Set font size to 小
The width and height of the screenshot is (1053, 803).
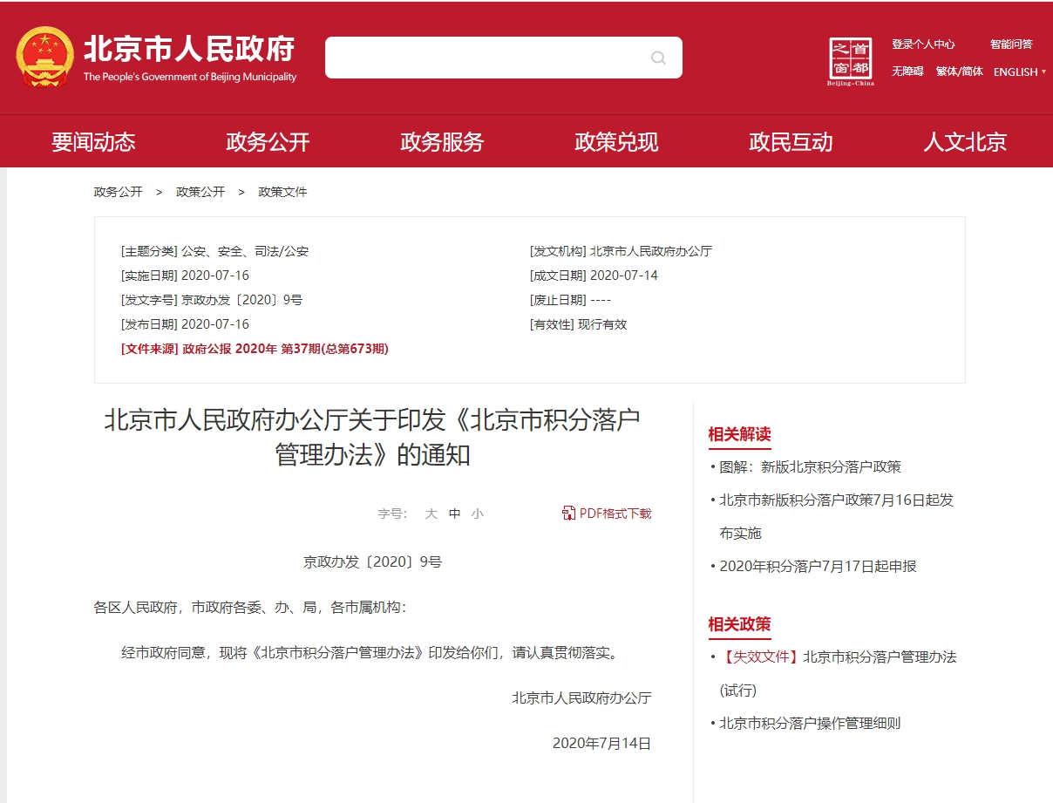point(478,514)
